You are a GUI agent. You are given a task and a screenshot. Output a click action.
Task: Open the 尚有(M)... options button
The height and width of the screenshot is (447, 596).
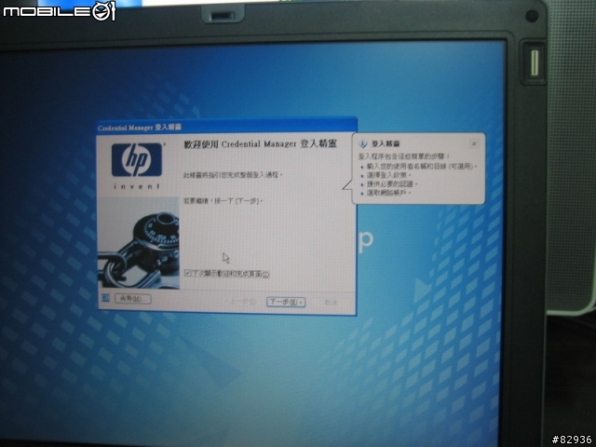point(132,299)
